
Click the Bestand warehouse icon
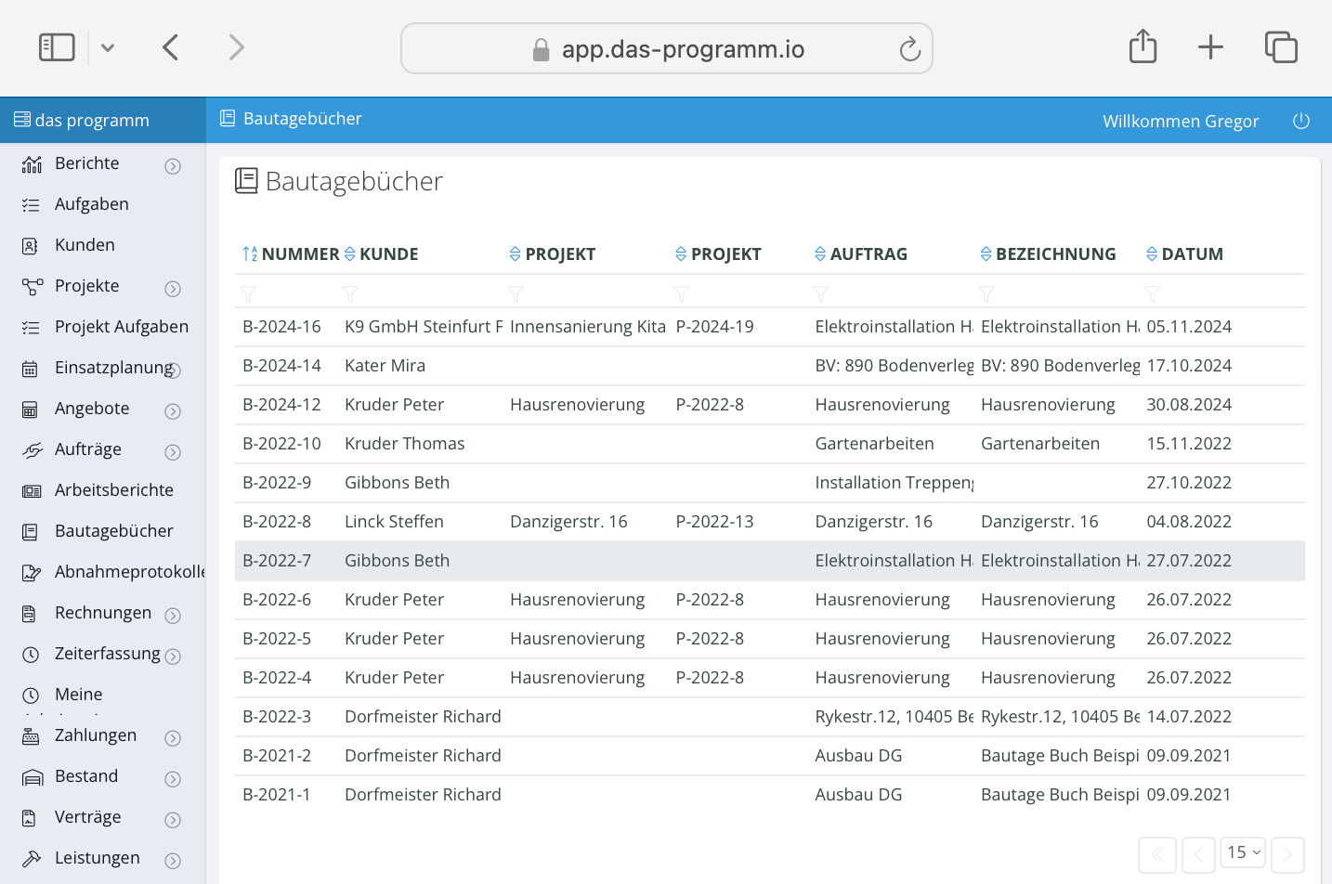coord(33,777)
